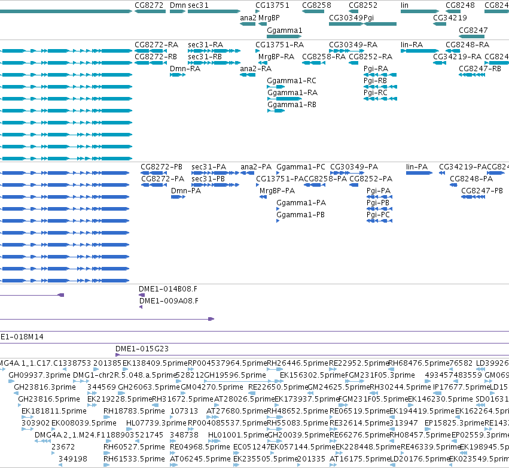Select the CG8248-RA transcript label
Screen dimensions: 509x468
pos(468,45)
